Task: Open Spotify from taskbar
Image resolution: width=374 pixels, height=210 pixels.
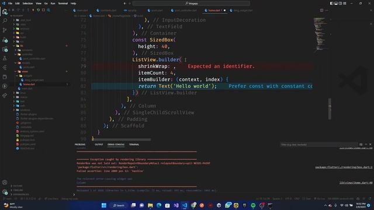Action: (253, 205)
